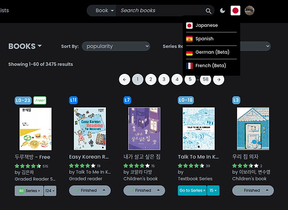Click the L0-23 level badge
The image size is (288, 210).
click(x=23, y=100)
